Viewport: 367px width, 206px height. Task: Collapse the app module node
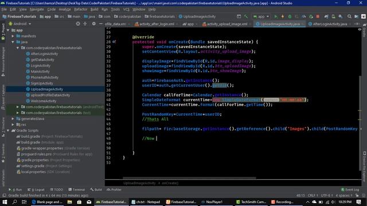[9, 30]
